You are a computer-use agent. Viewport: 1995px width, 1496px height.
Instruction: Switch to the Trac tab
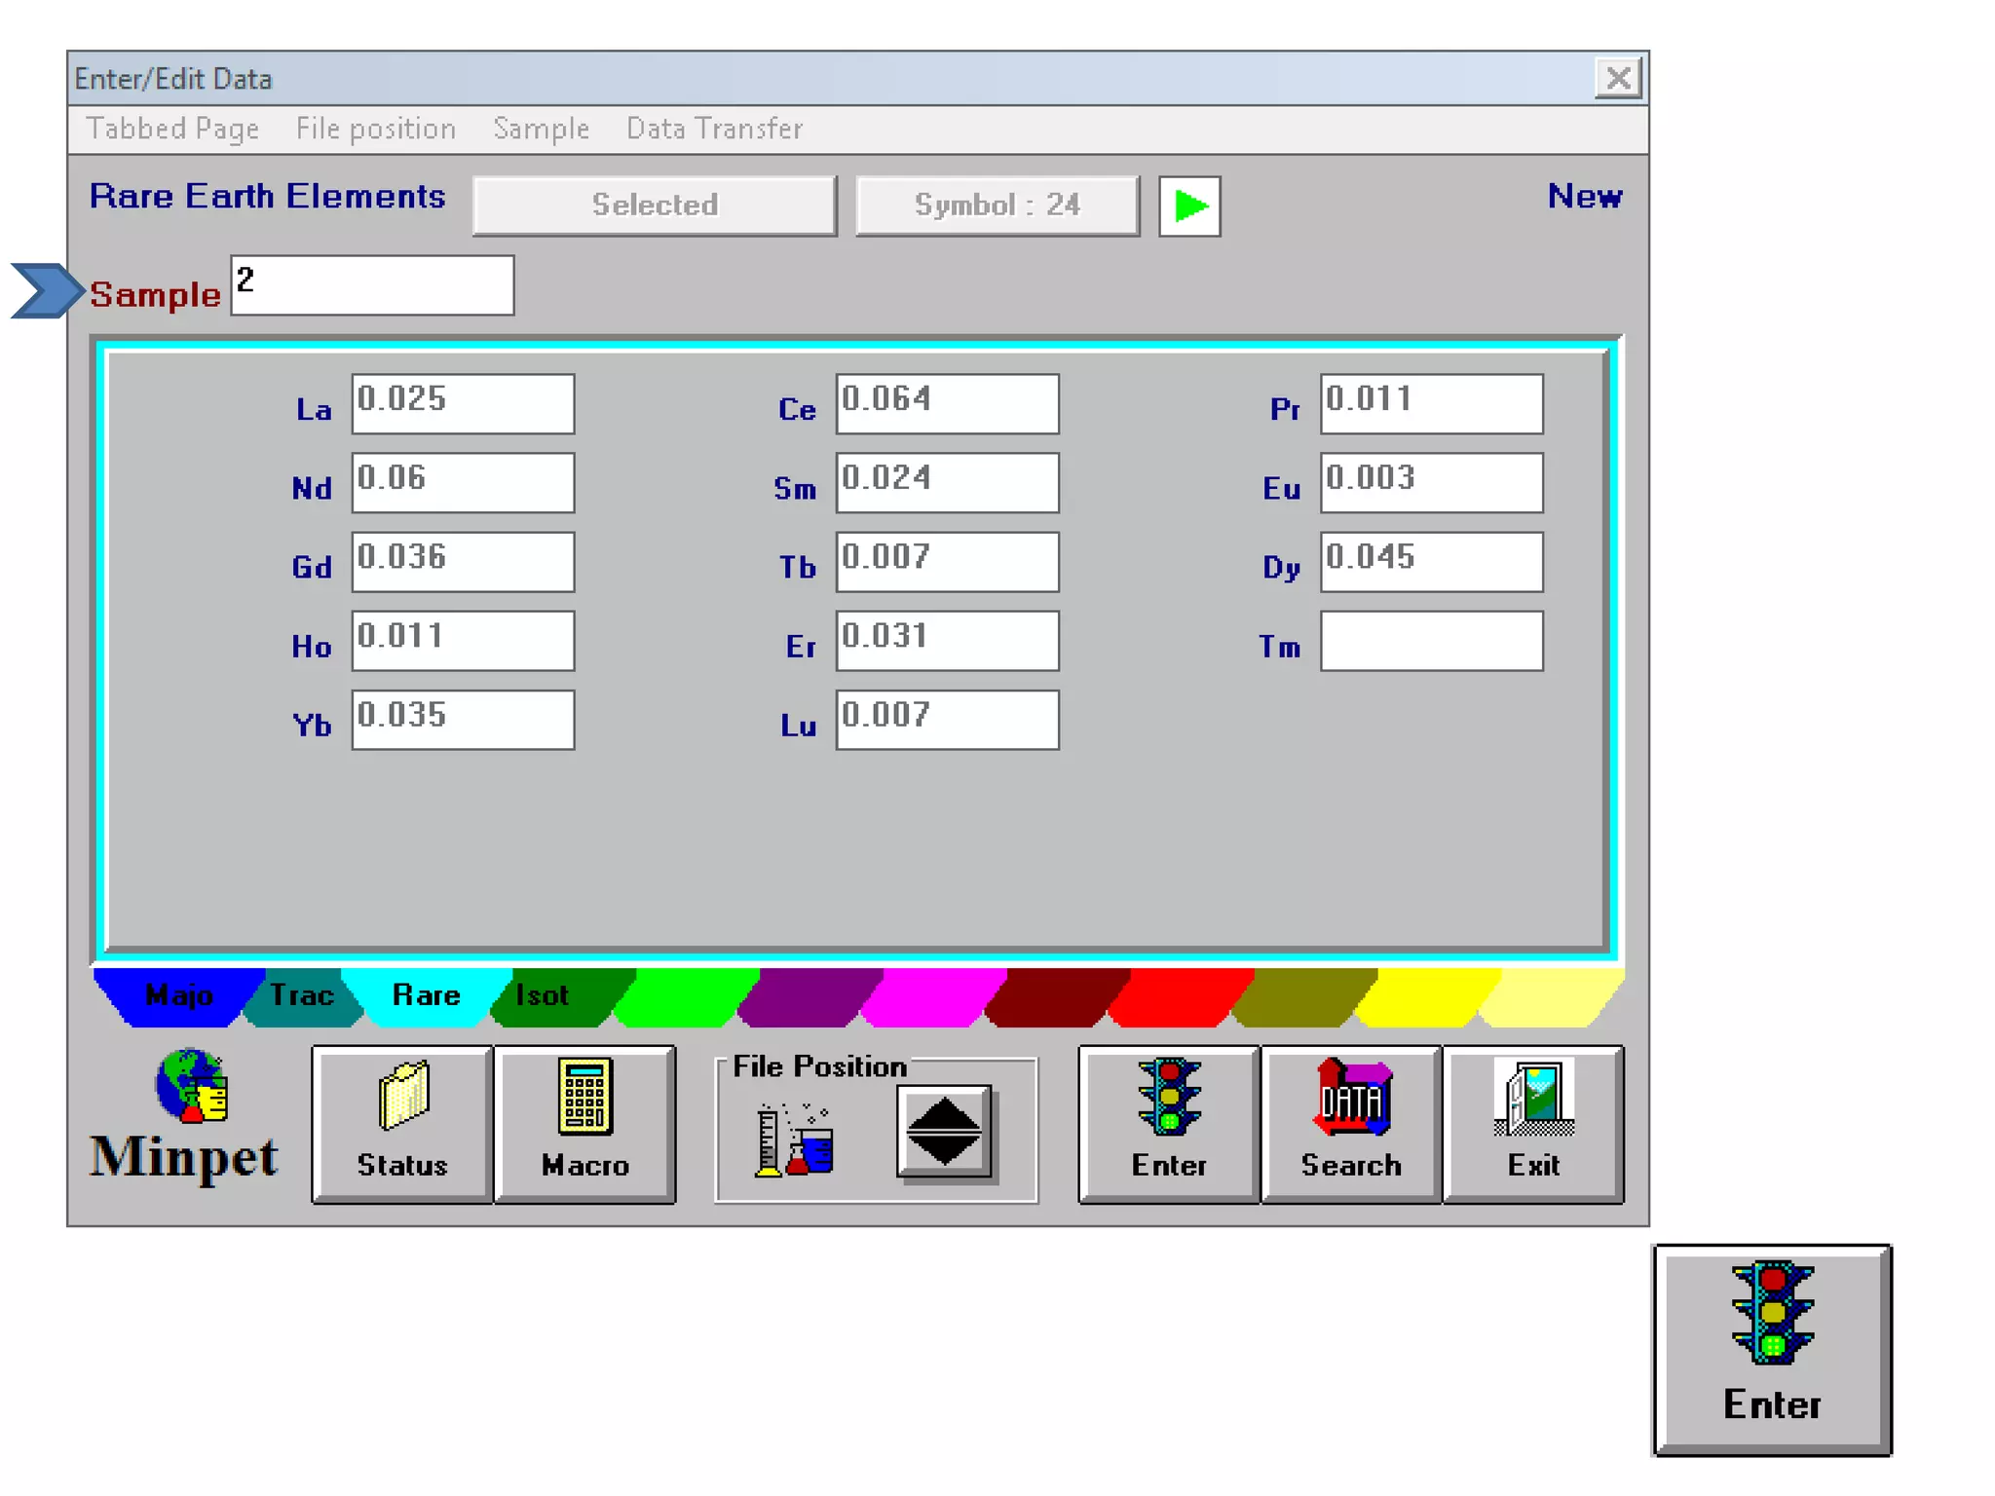pos(302,995)
